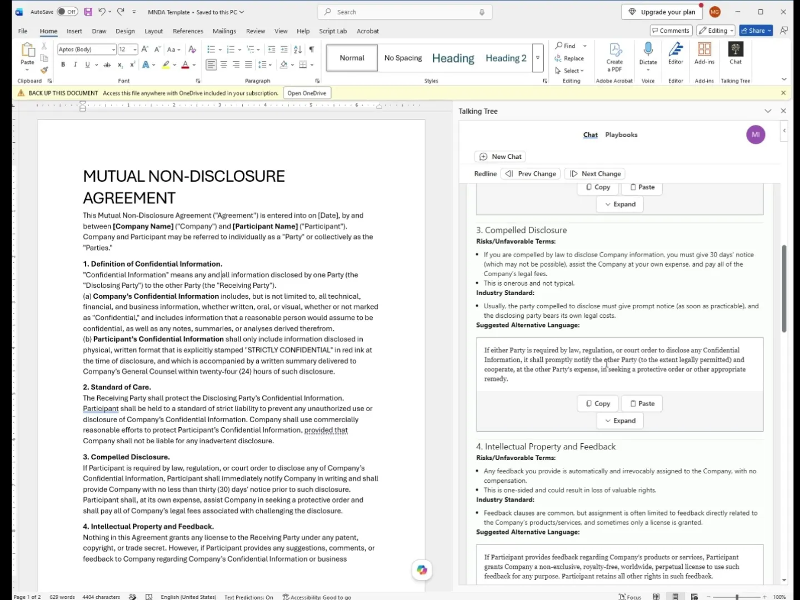Switch to Web Layout view in status bar
Screen dimensions: 800x600
[x=694, y=597]
